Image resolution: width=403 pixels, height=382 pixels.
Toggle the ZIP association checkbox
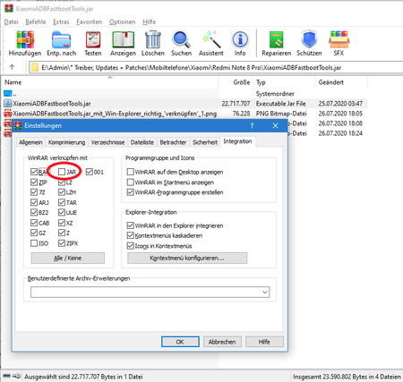coord(34,182)
